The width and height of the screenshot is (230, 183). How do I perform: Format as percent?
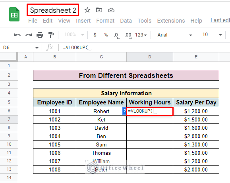pyautogui.click(x=106, y=35)
